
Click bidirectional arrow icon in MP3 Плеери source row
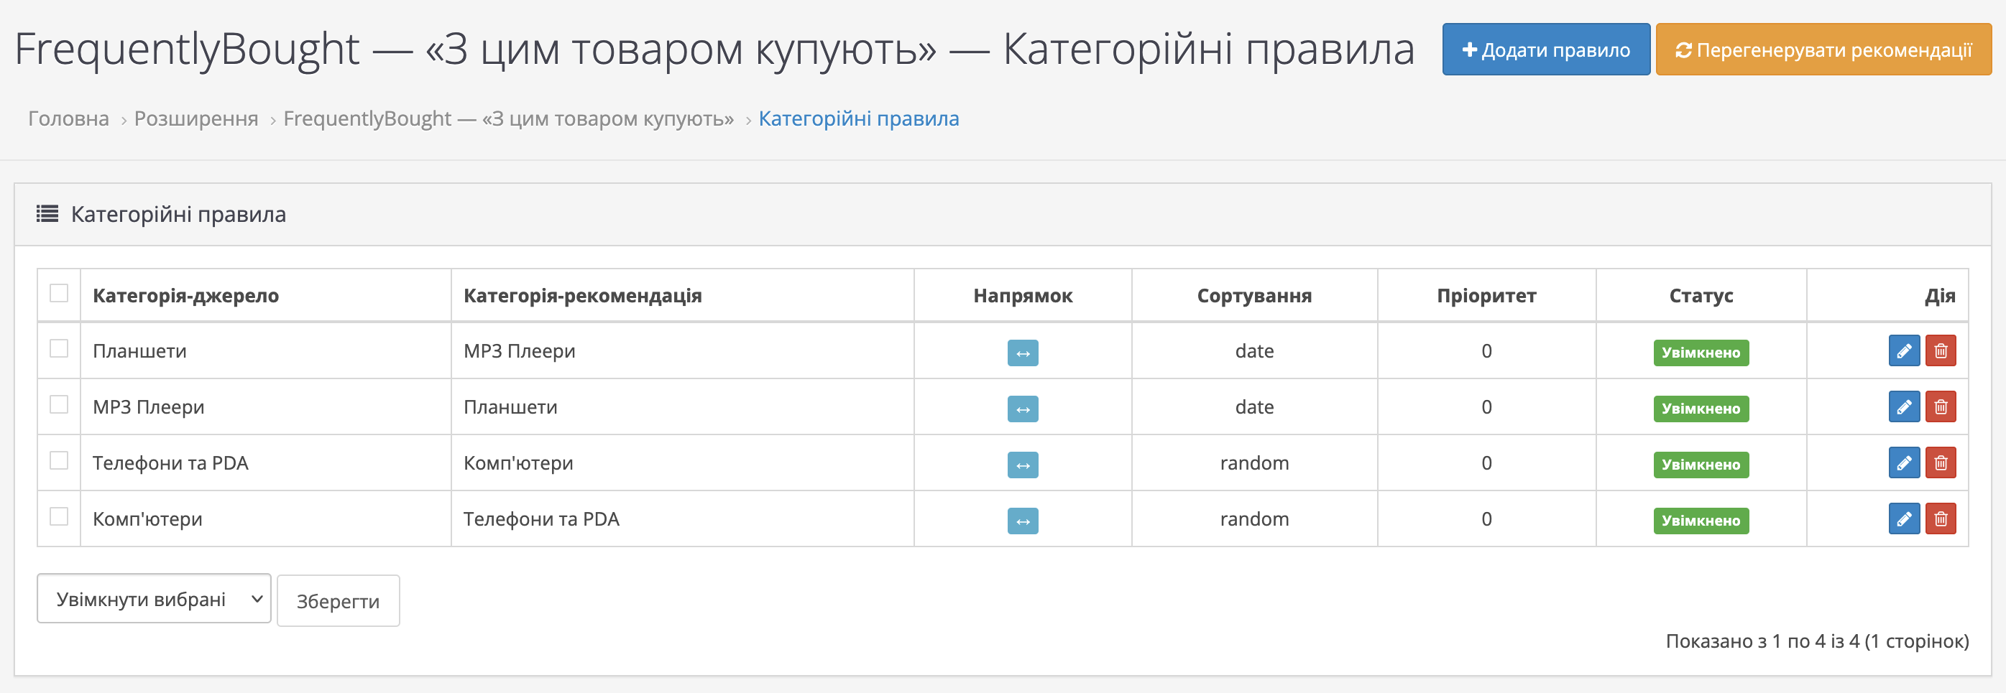(1023, 409)
